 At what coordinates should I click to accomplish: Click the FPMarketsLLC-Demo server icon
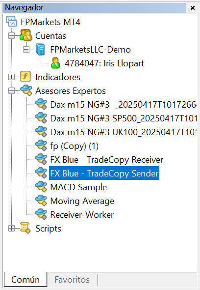[x=41, y=49]
